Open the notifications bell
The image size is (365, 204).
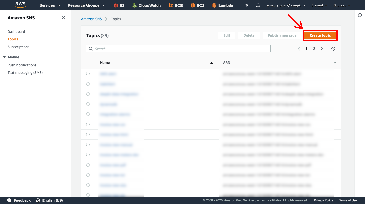[258, 5]
